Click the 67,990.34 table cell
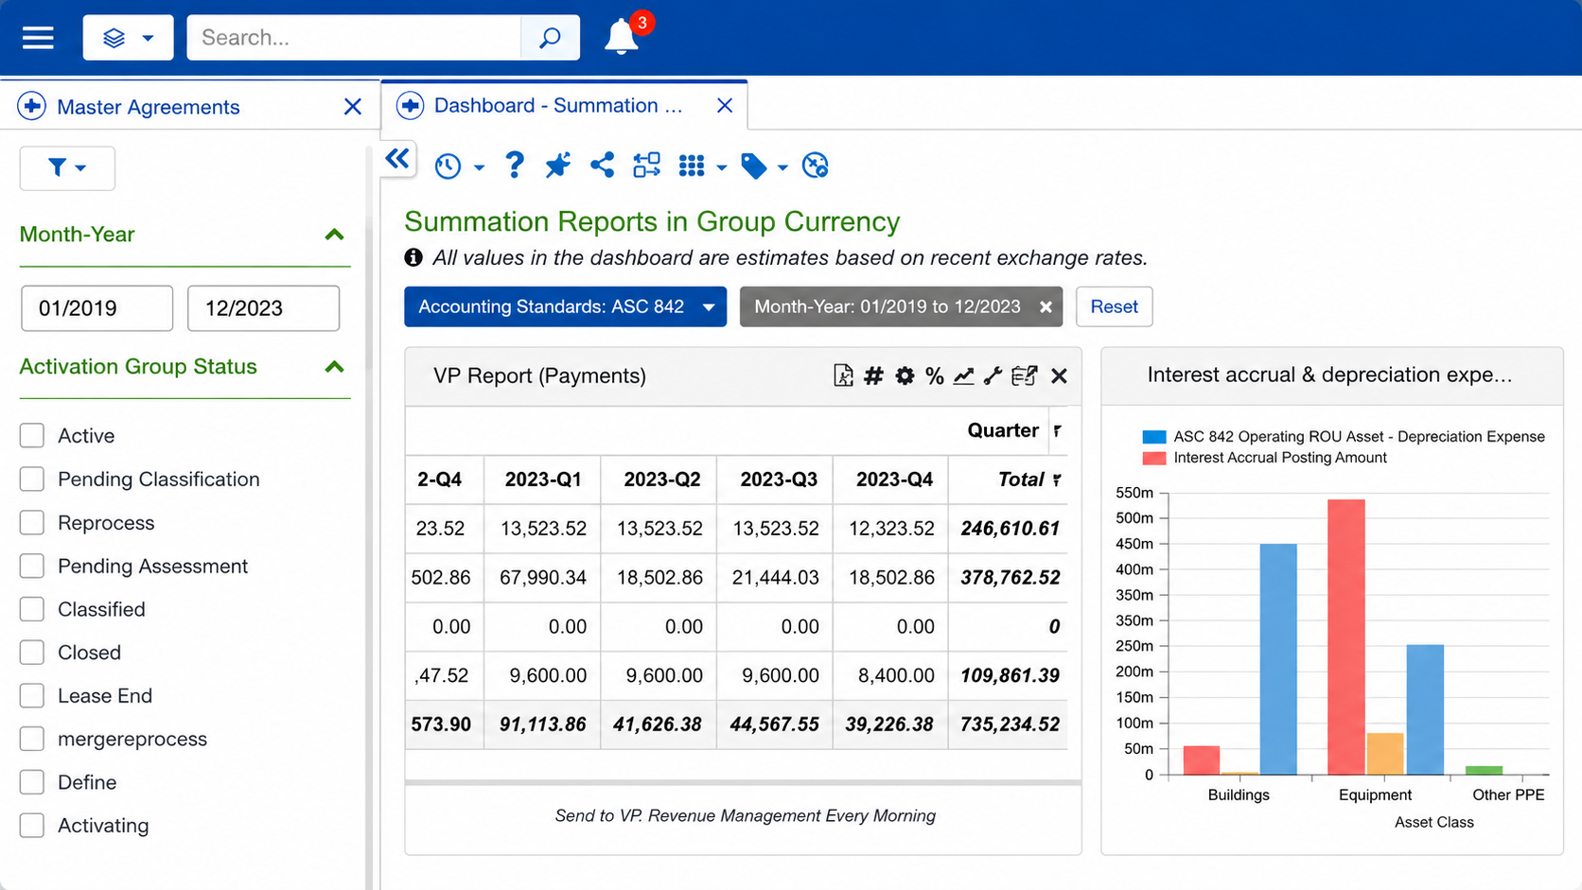 pos(543,578)
